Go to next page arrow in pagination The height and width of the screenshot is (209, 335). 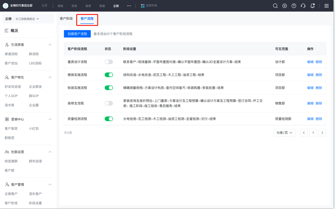[x=322, y=133]
